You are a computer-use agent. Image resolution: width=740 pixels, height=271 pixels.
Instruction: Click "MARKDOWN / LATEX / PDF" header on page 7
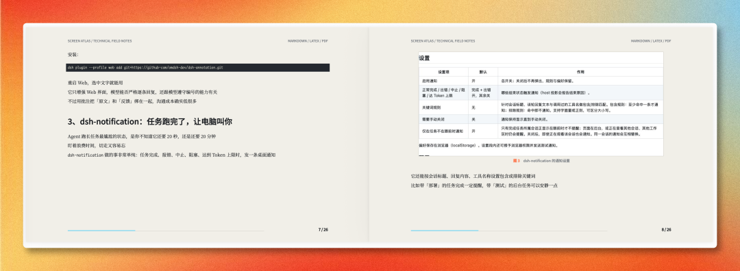(x=308, y=41)
